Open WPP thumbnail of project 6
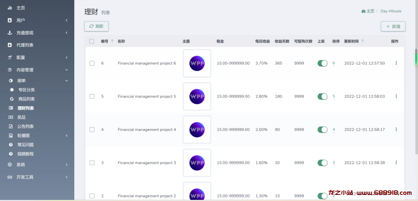 pyautogui.click(x=197, y=63)
